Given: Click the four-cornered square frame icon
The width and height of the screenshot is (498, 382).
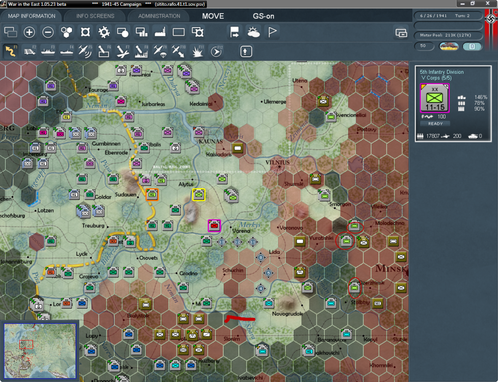Looking at the screenshot, I should (86, 32).
